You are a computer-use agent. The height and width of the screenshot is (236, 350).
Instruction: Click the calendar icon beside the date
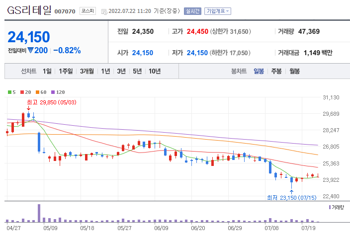[x=104, y=11]
